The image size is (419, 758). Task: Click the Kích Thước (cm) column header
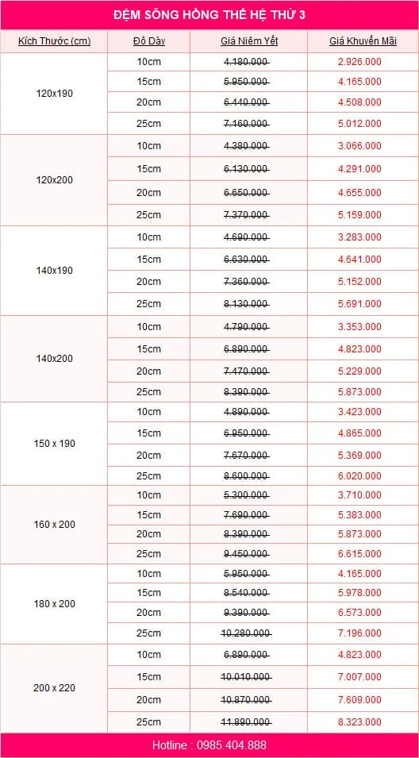coord(54,41)
